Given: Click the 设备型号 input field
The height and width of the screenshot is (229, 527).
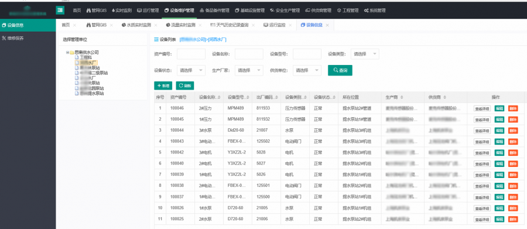Looking at the screenshot, I should [307, 54].
